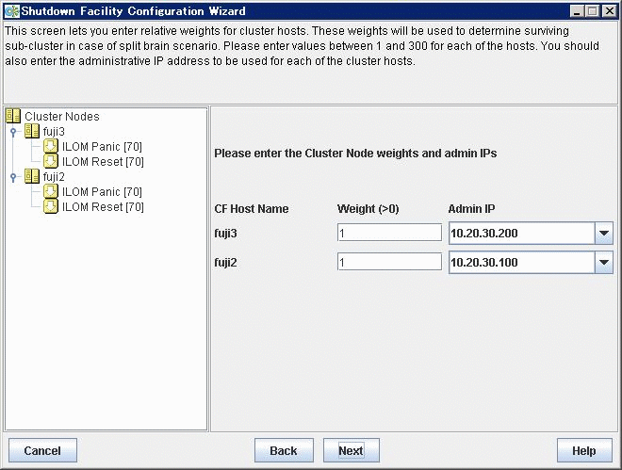Select ILOM Panic [70] label under fuji3
The height and width of the screenshot is (470, 622).
(x=102, y=147)
